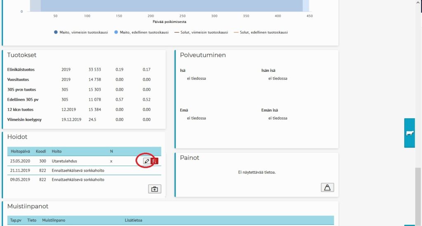Click the Muistiinpano column header in notes
The width and height of the screenshot is (422, 226).
coord(54,220)
